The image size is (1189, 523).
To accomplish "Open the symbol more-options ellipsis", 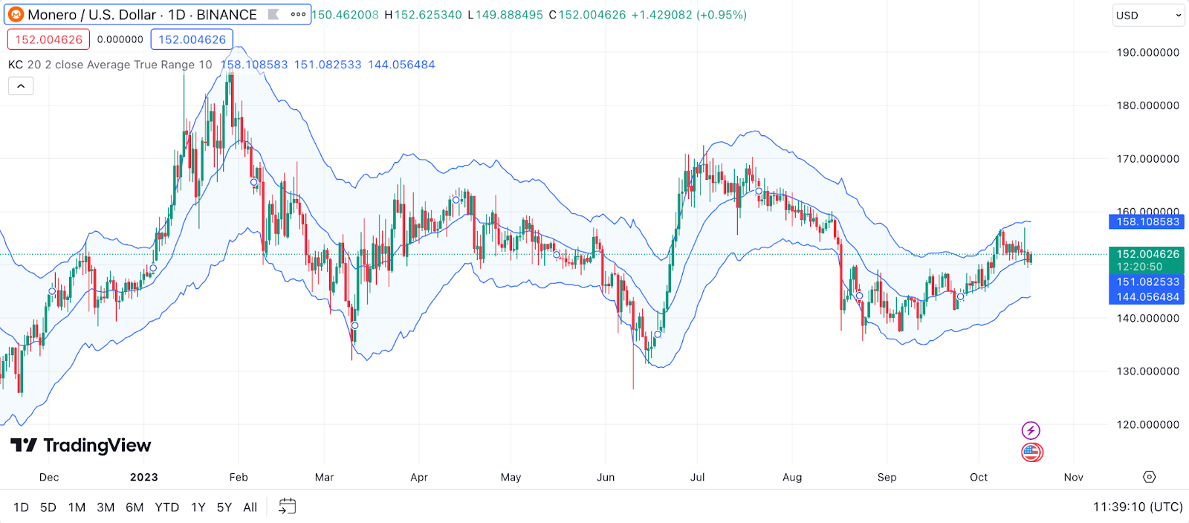I will (x=298, y=14).
